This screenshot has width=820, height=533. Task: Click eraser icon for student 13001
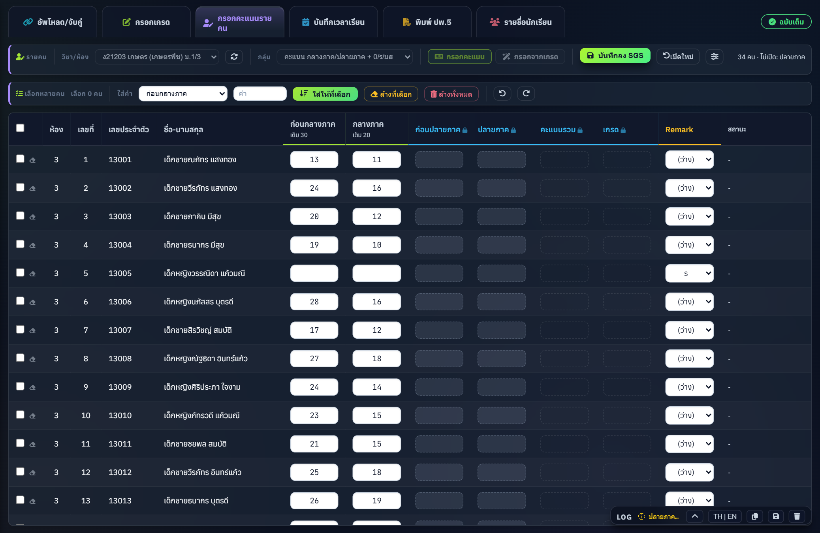(32, 160)
